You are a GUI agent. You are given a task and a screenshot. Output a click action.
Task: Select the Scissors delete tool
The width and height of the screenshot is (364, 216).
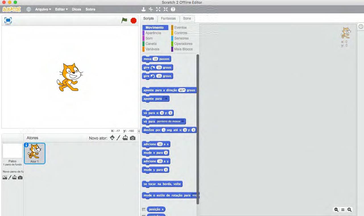coord(150,9)
